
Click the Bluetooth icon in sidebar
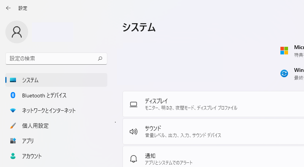pos(13,95)
